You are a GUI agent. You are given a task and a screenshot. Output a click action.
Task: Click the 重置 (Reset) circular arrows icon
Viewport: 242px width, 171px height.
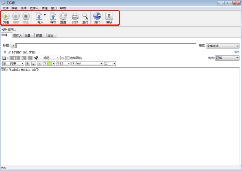point(63,16)
